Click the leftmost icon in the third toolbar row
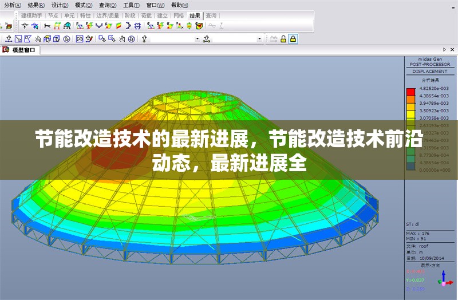The height and width of the screenshot is (300, 458). pos(8,39)
